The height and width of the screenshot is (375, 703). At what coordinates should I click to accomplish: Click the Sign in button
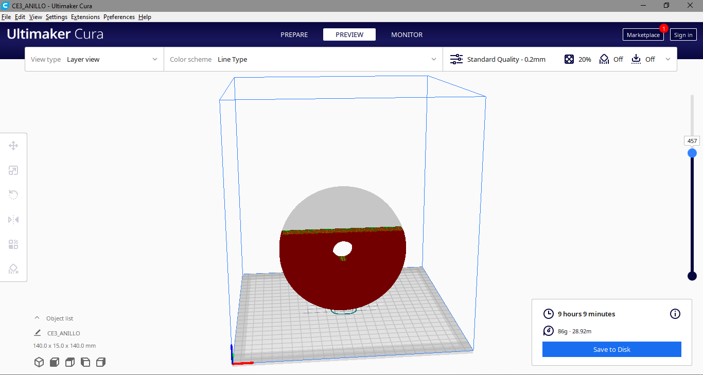tap(683, 35)
